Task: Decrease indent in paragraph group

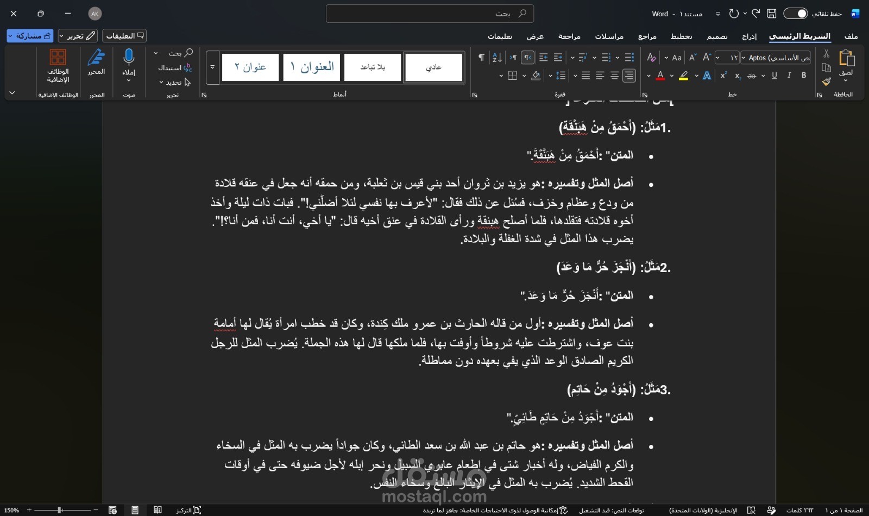Action: [x=558, y=57]
